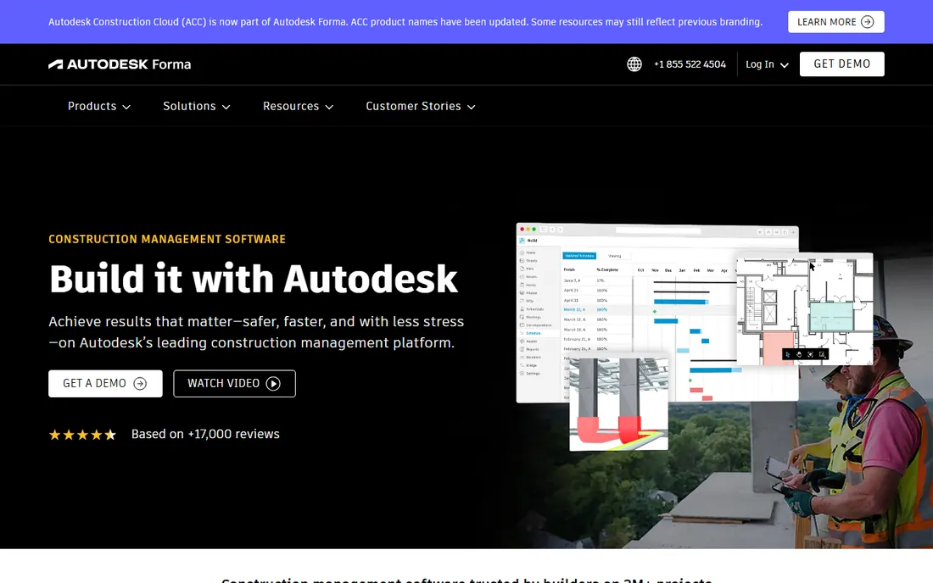Click the 3D pipe model thumbnail
Viewport: 933px width, 583px height.
[619, 404]
